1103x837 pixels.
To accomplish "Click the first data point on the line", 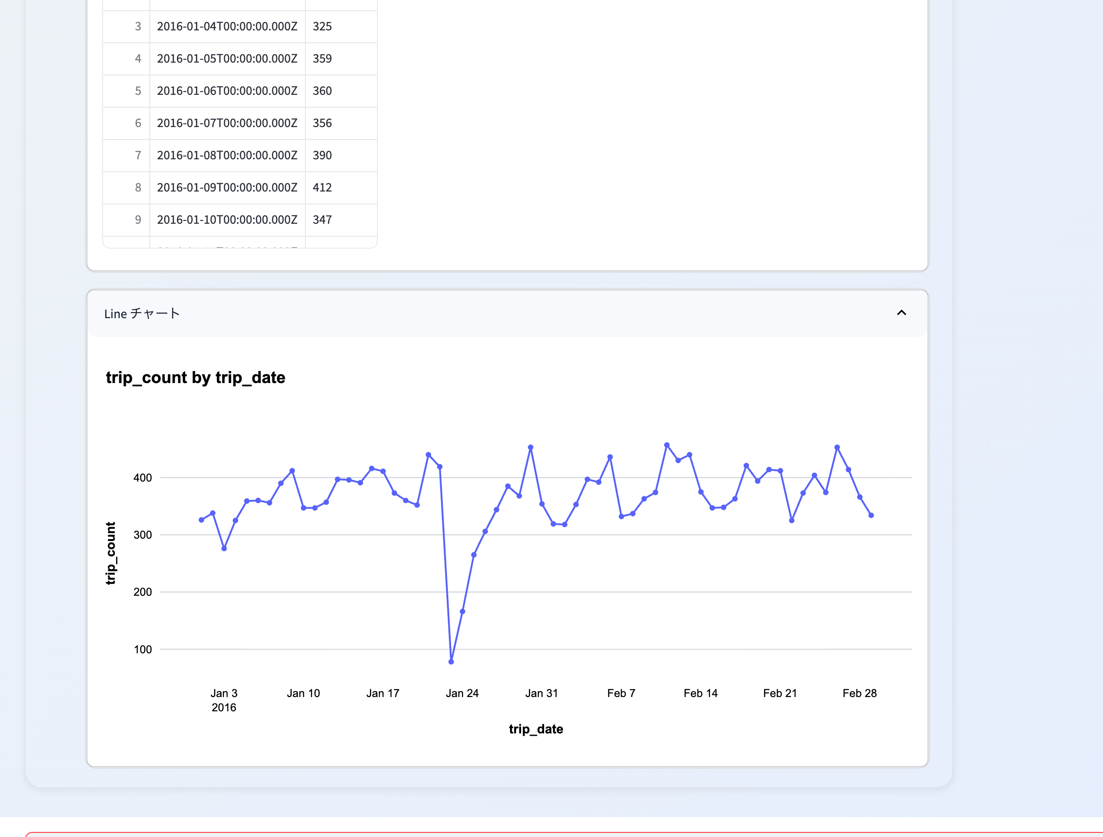I will pos(201,520).
